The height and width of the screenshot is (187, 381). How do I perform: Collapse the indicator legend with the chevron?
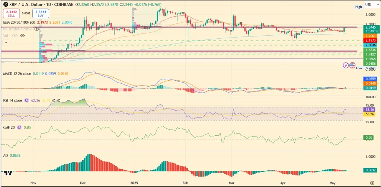coord(6,43)
